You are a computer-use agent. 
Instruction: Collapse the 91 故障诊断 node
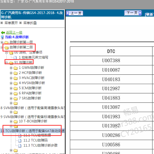[6, 62]
